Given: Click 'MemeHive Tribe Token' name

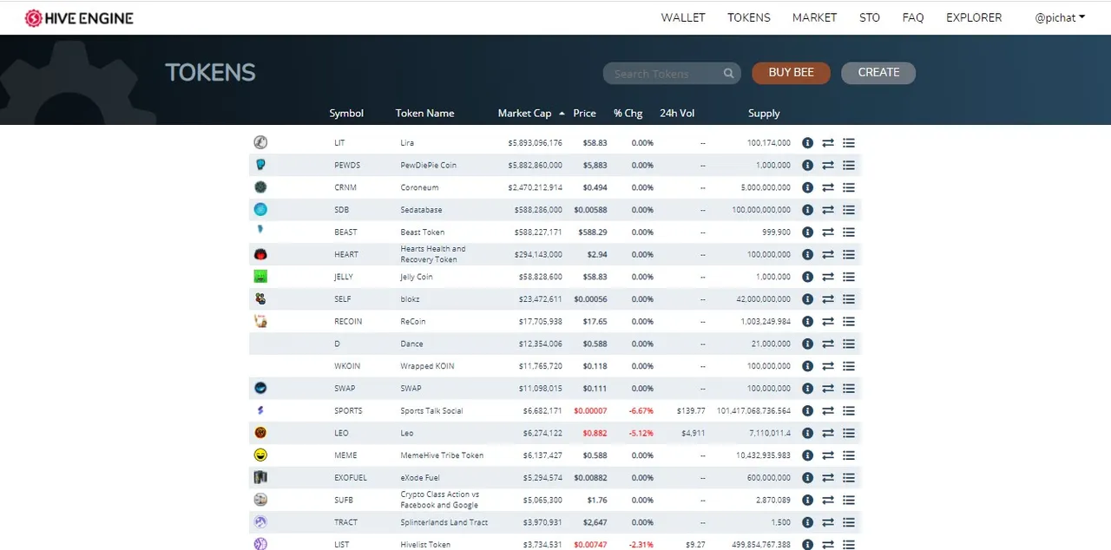Looking at the screenshot, I should tap(442, 455).
